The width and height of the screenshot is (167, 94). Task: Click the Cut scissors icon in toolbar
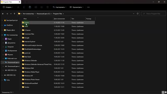(x=18, y=7)
